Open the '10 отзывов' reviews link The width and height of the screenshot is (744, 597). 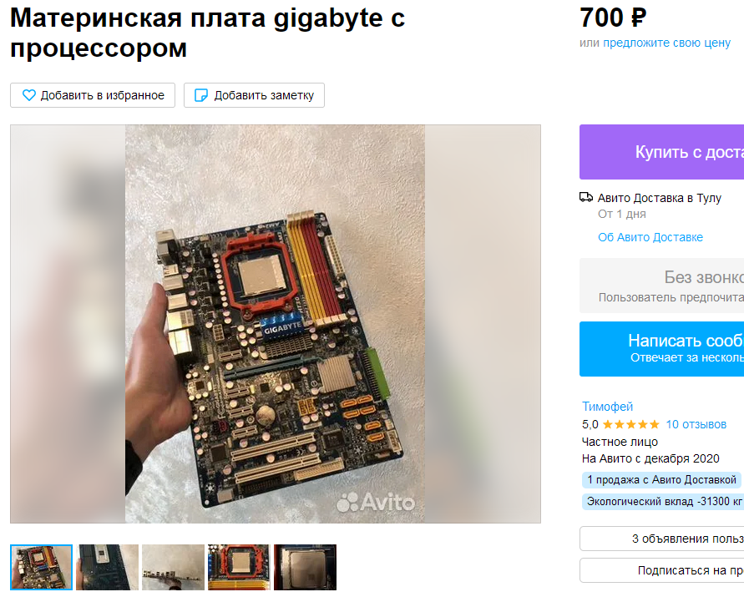click(x=696, y=424)
